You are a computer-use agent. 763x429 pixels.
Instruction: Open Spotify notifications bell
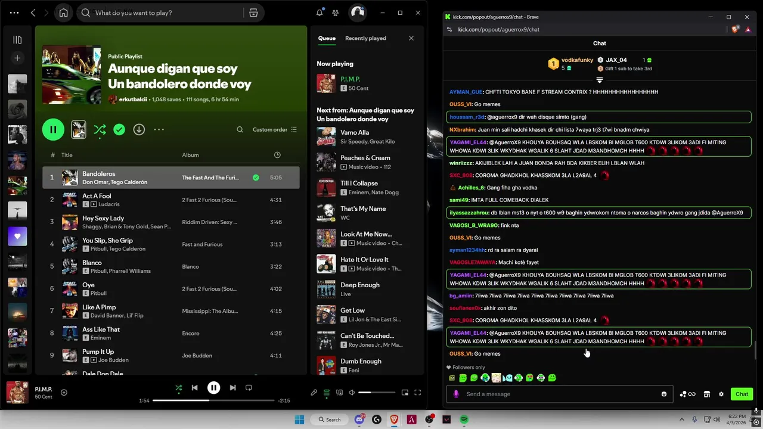click(320, 13)
